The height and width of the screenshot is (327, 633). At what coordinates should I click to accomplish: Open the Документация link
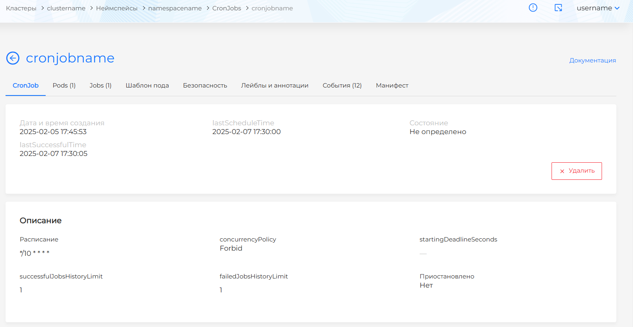pyautogui.click(x=592, y=60)
